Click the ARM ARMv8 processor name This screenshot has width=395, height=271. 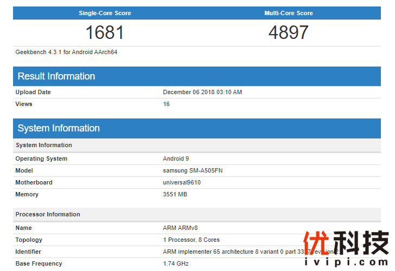181,228
